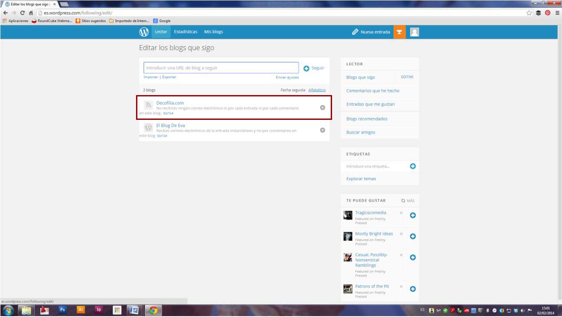Follow Tragicocomedia using its plus icon
This screenshot has width=562, height=317.
(x=413, y=215)
